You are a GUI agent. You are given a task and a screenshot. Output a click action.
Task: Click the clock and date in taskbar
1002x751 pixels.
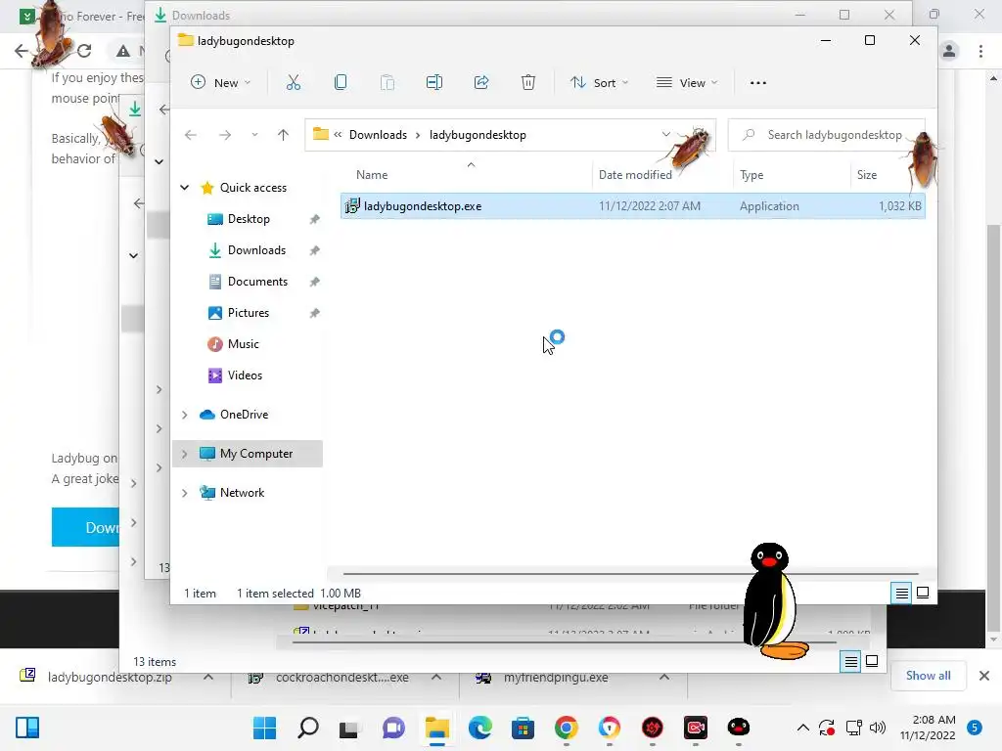click(x=928, y=728)
